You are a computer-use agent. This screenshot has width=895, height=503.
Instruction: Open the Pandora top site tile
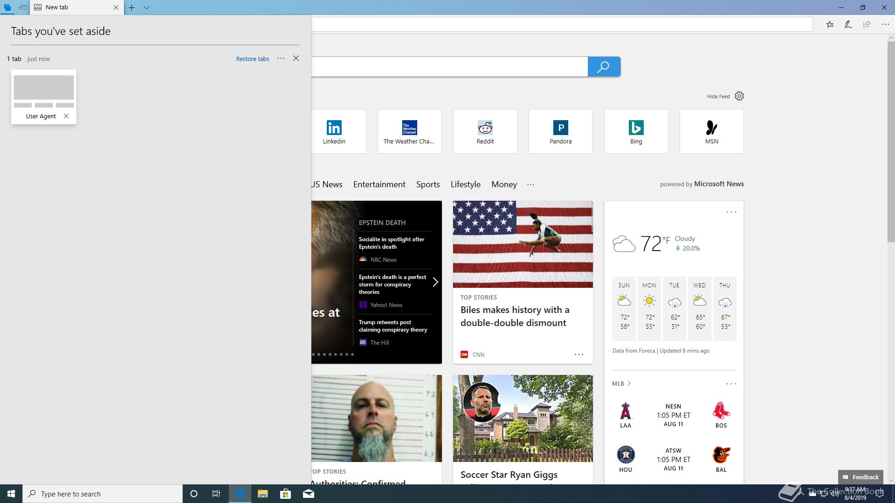[561, 131]
